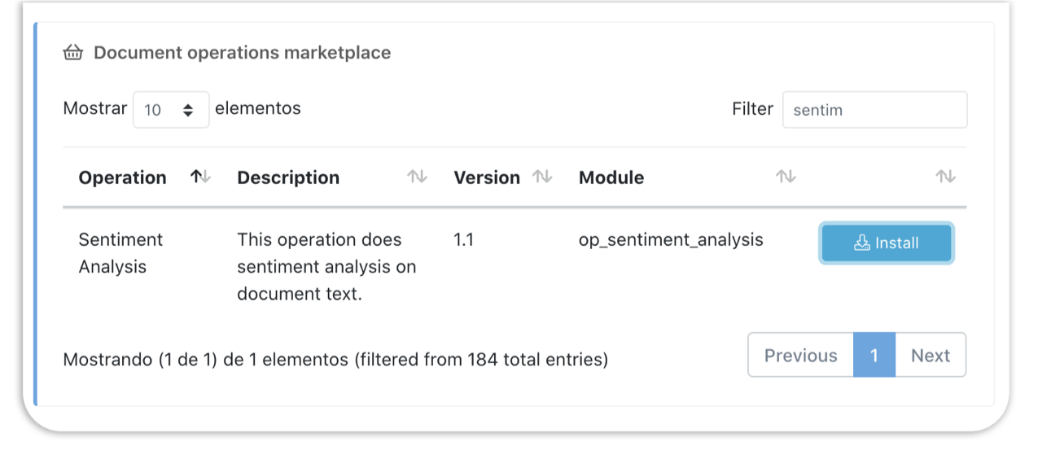This screenshot has width=1051, height=464.
Task: Click the sentiment analysis description text
Action: 326,266
